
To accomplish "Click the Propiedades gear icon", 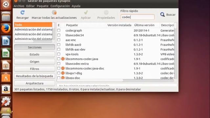I will click(x=106, y=12).
